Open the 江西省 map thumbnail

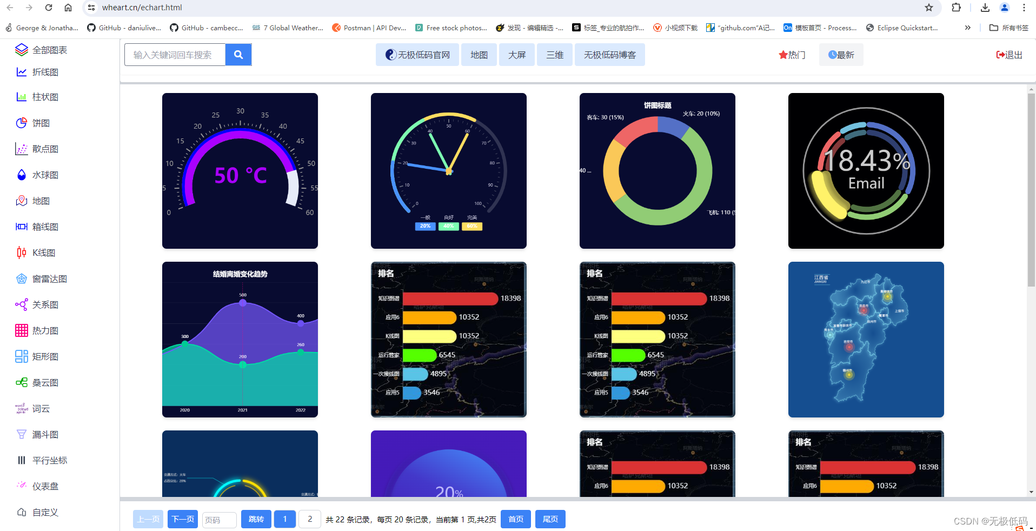[866, 340]
